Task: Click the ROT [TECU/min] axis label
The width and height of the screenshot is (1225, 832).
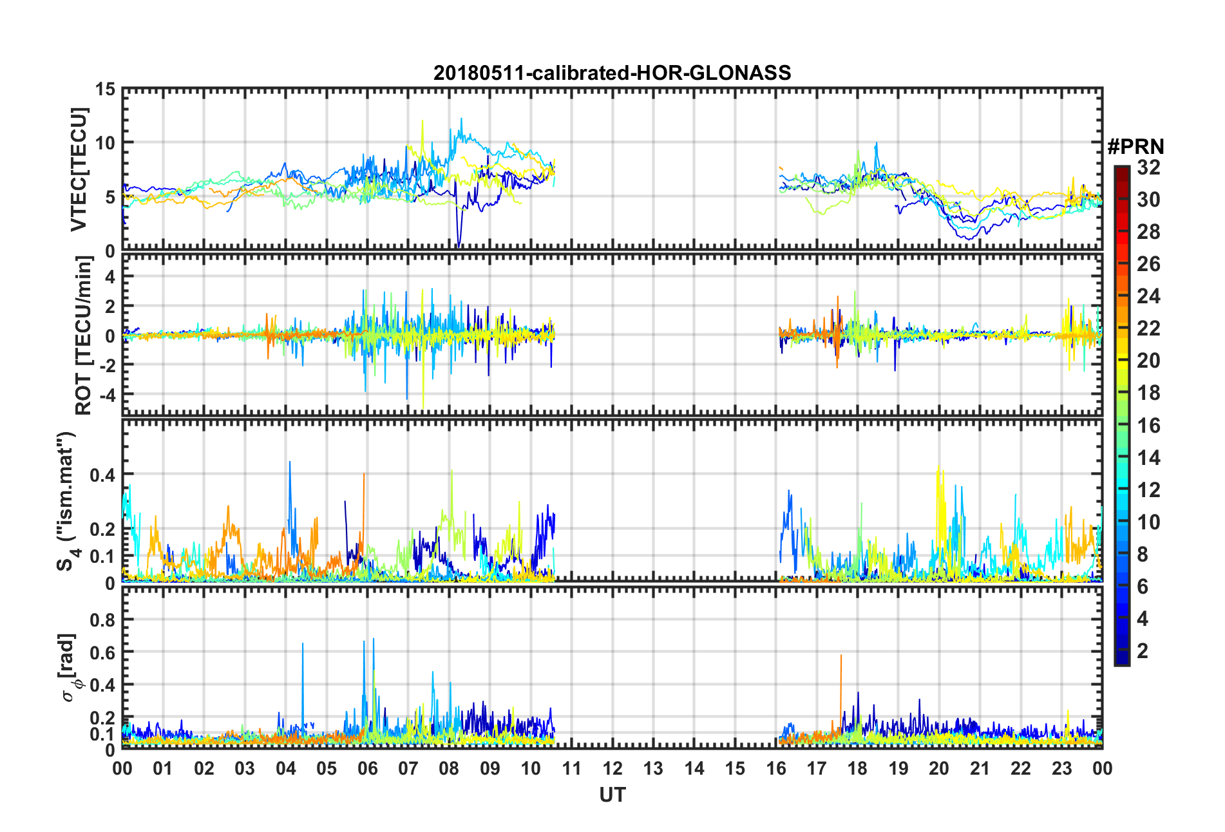Action: coord(84,336)
